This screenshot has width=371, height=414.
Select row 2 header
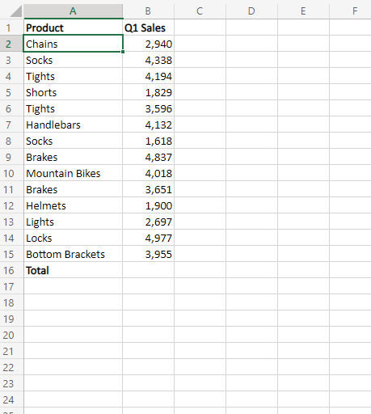[x=11, y=44]
